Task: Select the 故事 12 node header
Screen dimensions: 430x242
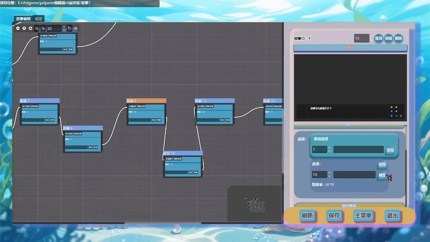Action: click(273, 101)
